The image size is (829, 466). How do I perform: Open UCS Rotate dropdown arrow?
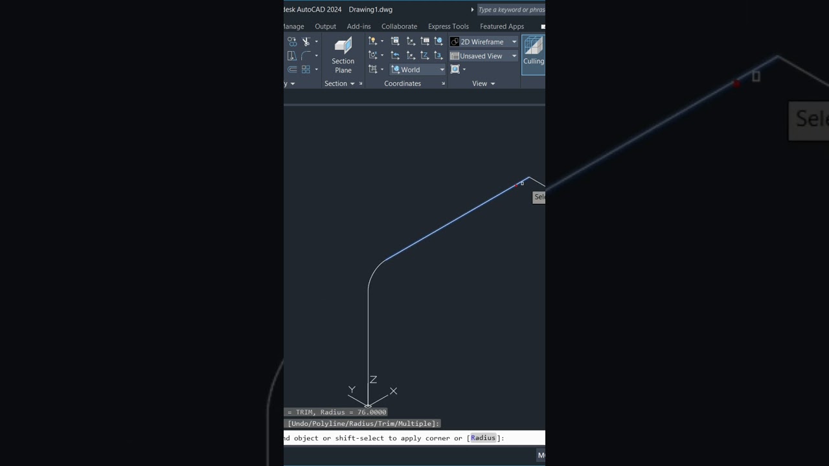click(x=382, y=55)
